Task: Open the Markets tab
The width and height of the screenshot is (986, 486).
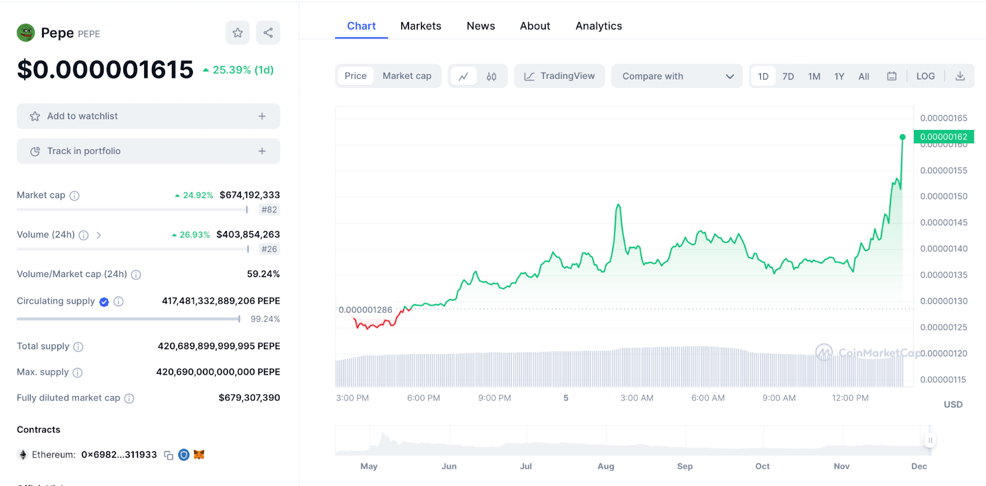Action: click(421, 26)
